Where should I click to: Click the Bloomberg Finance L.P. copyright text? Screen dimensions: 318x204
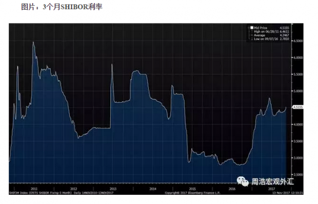coord(192,193)
